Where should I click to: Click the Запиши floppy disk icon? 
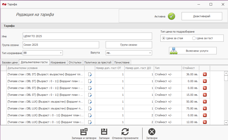(104, 132)
